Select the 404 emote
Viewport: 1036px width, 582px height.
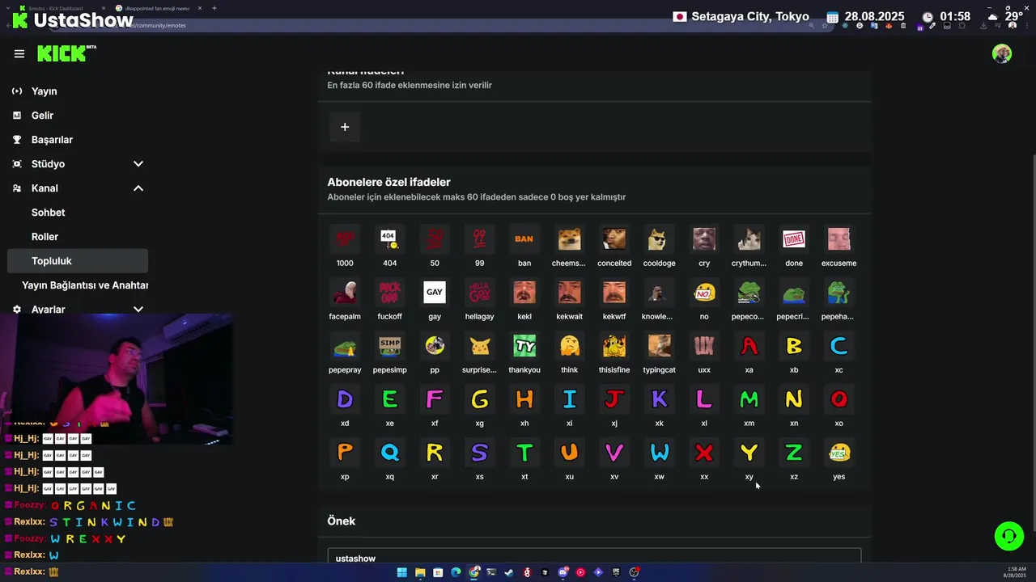click(390, 239)
